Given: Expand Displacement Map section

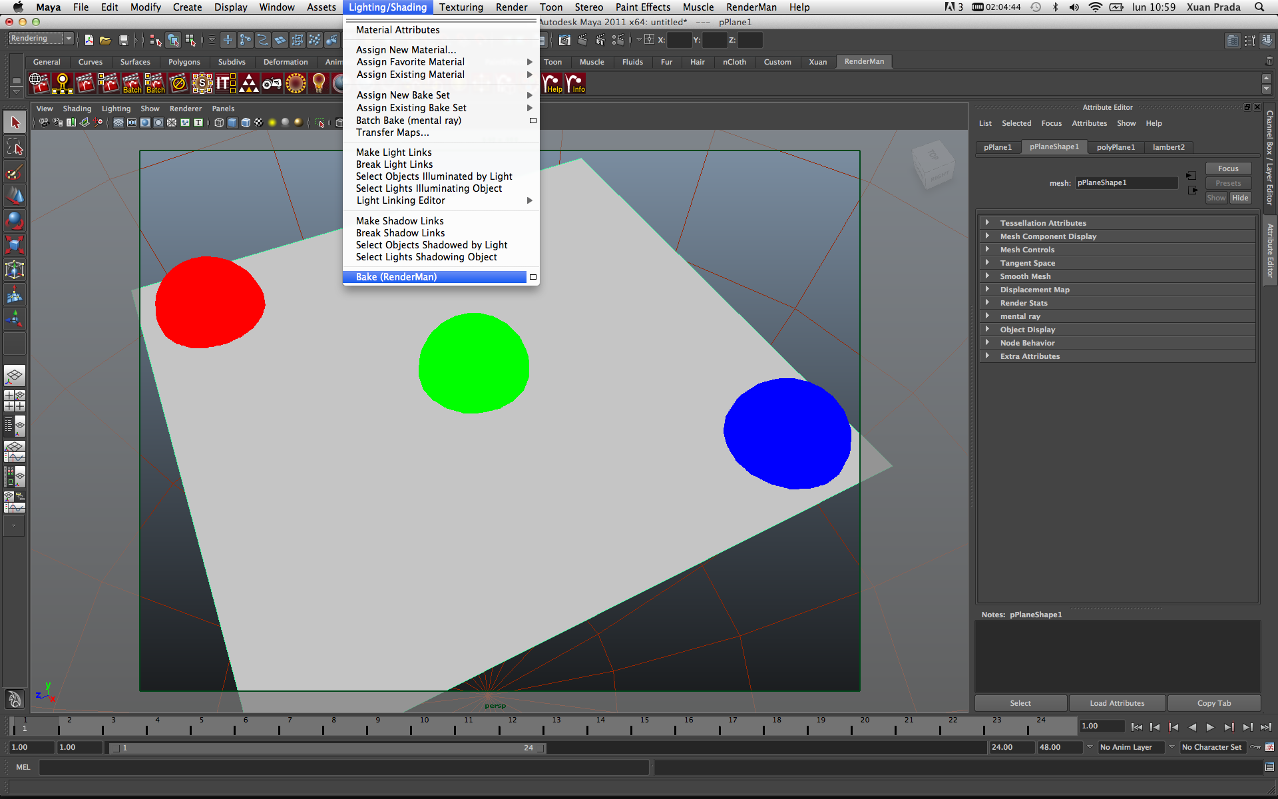Looking at the screenshot, I should 1116,290.
